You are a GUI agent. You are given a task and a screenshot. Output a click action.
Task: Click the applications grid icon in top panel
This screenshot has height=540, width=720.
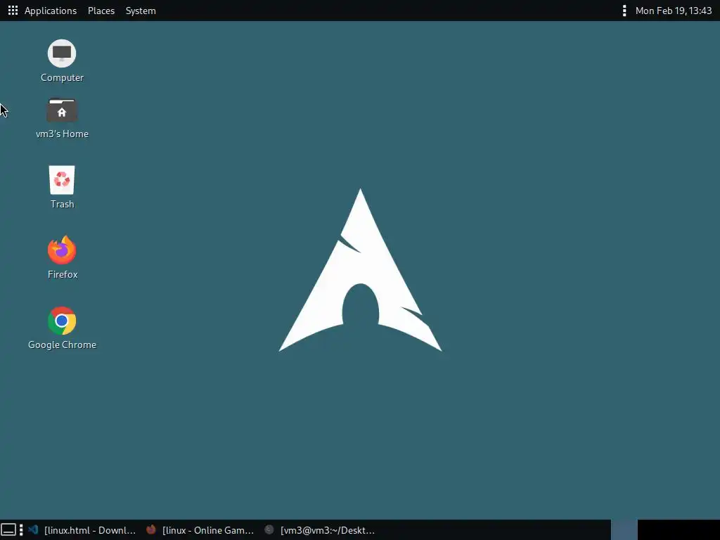[x=13, y=11]
